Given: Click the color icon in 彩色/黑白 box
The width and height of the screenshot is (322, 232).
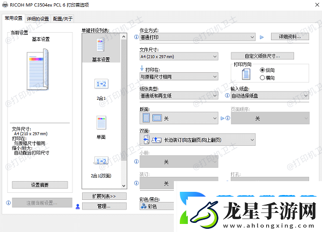Looking at the screenshot, I should (143, 206).
